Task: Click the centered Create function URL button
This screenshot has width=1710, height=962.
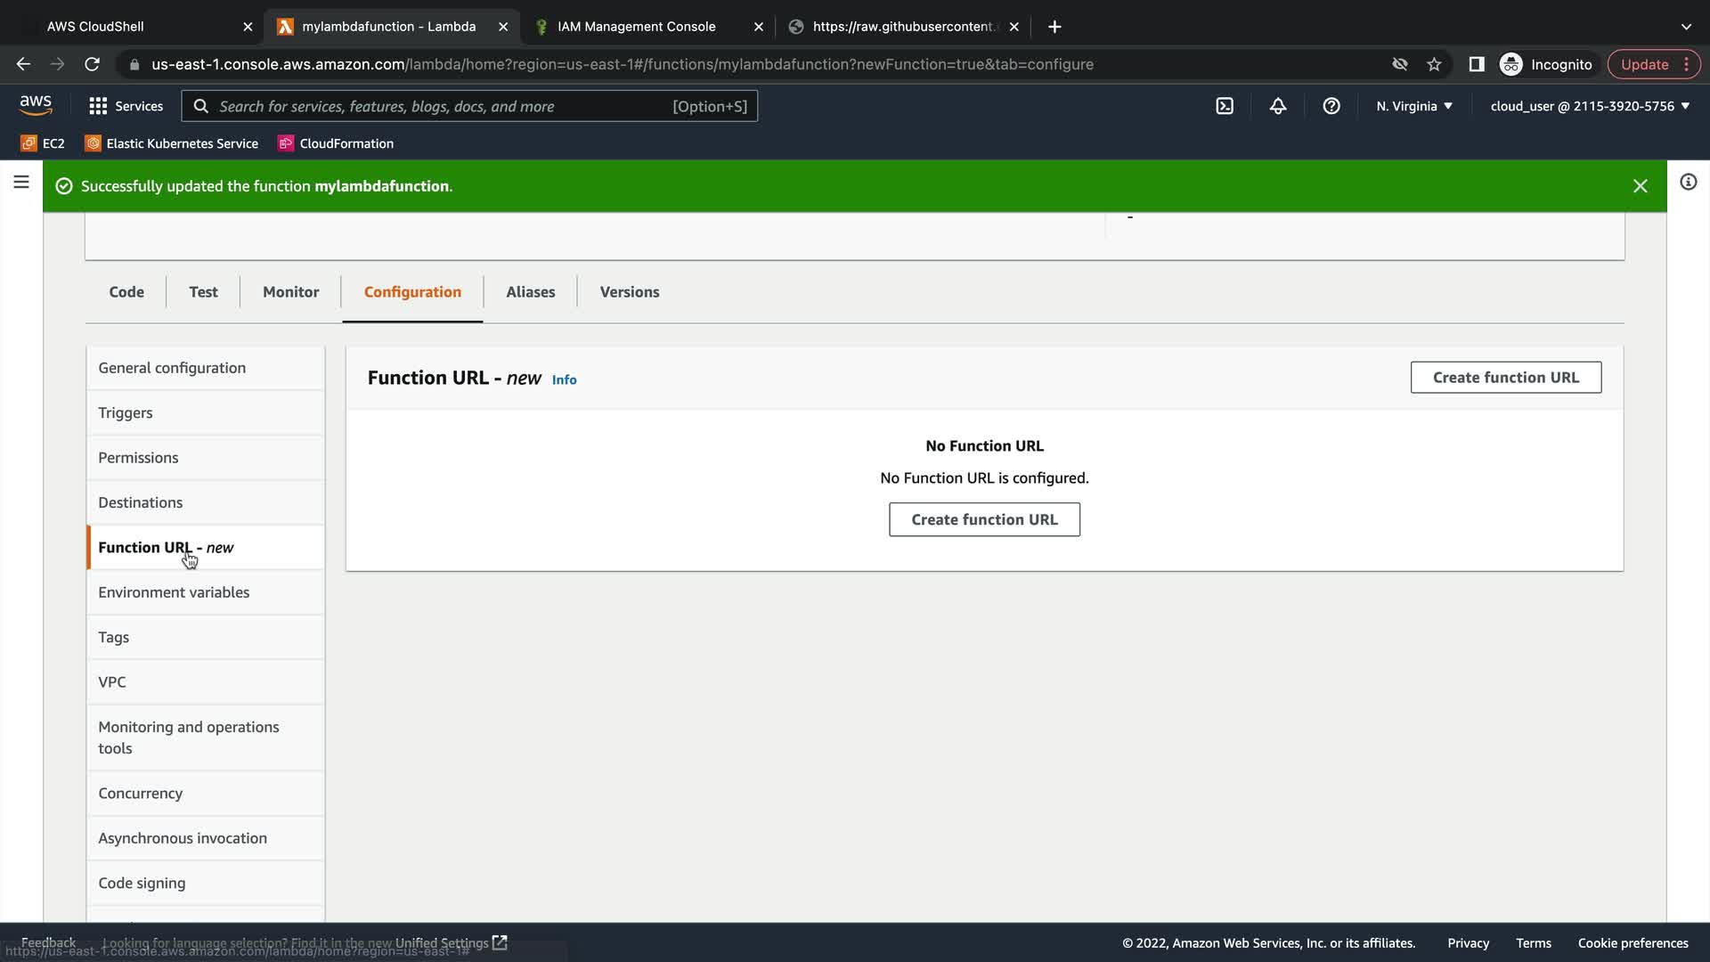Action: click(984, 519)
